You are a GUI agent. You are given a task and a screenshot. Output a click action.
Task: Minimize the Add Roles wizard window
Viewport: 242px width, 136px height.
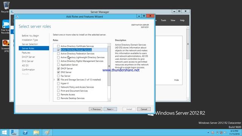[x=139, y=16]
